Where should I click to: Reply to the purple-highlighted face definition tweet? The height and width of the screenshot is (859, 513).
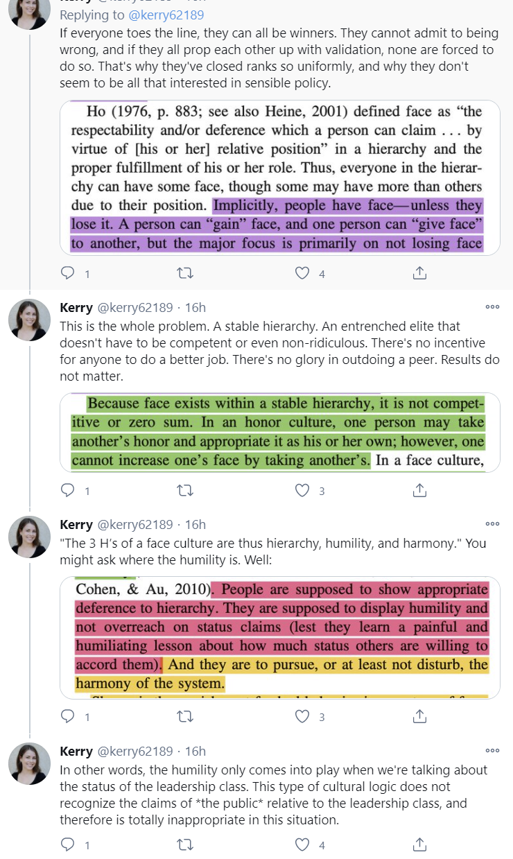click(x=68, y=273)
